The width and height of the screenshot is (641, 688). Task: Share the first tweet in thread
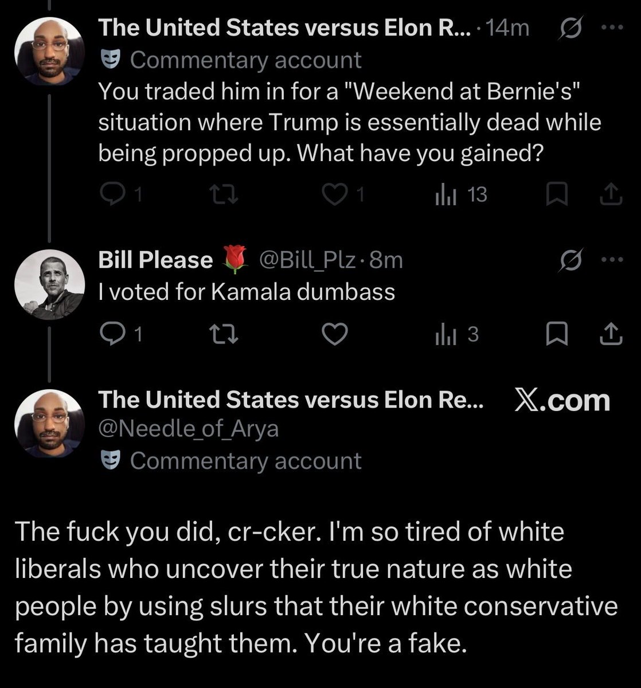[610, 196]
